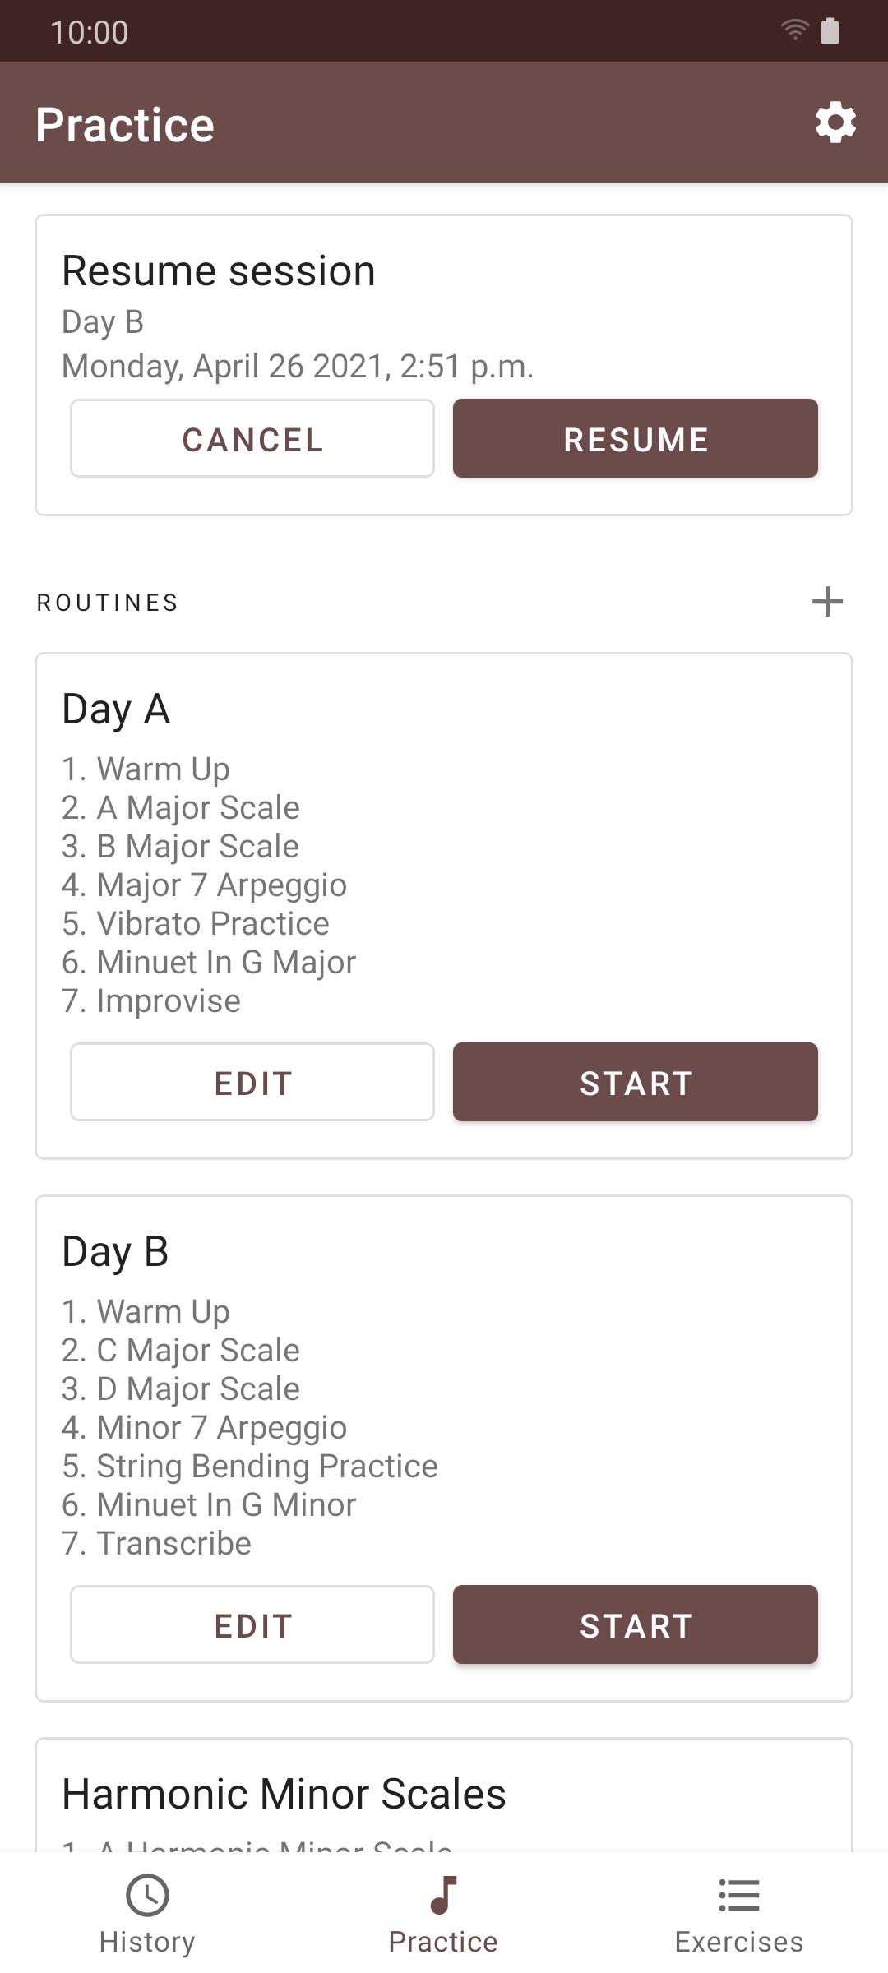The height and width of the screenshot is (1973, 888).
Task: Start the Day B routine
Action: pos(635,1625)
